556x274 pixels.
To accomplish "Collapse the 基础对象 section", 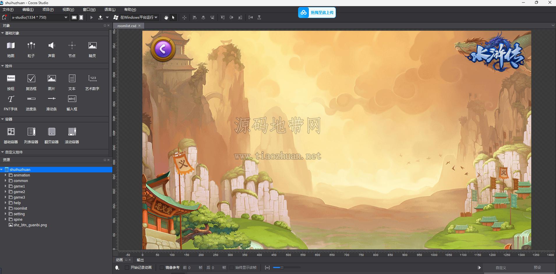I will coord(2,33).
